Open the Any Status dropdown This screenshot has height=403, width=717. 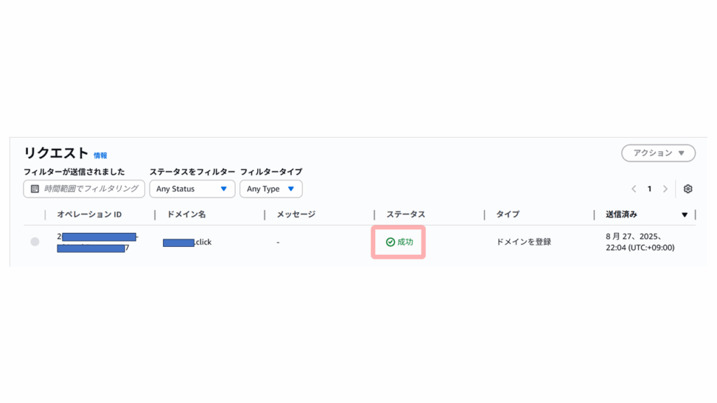click(x=192, y=189)
